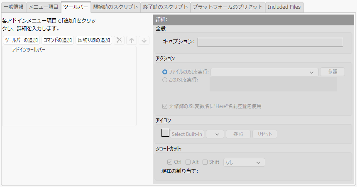Screen dimensions: 357x187
Task: Click 参照 button next to JSL file
Action: (333, 72)
